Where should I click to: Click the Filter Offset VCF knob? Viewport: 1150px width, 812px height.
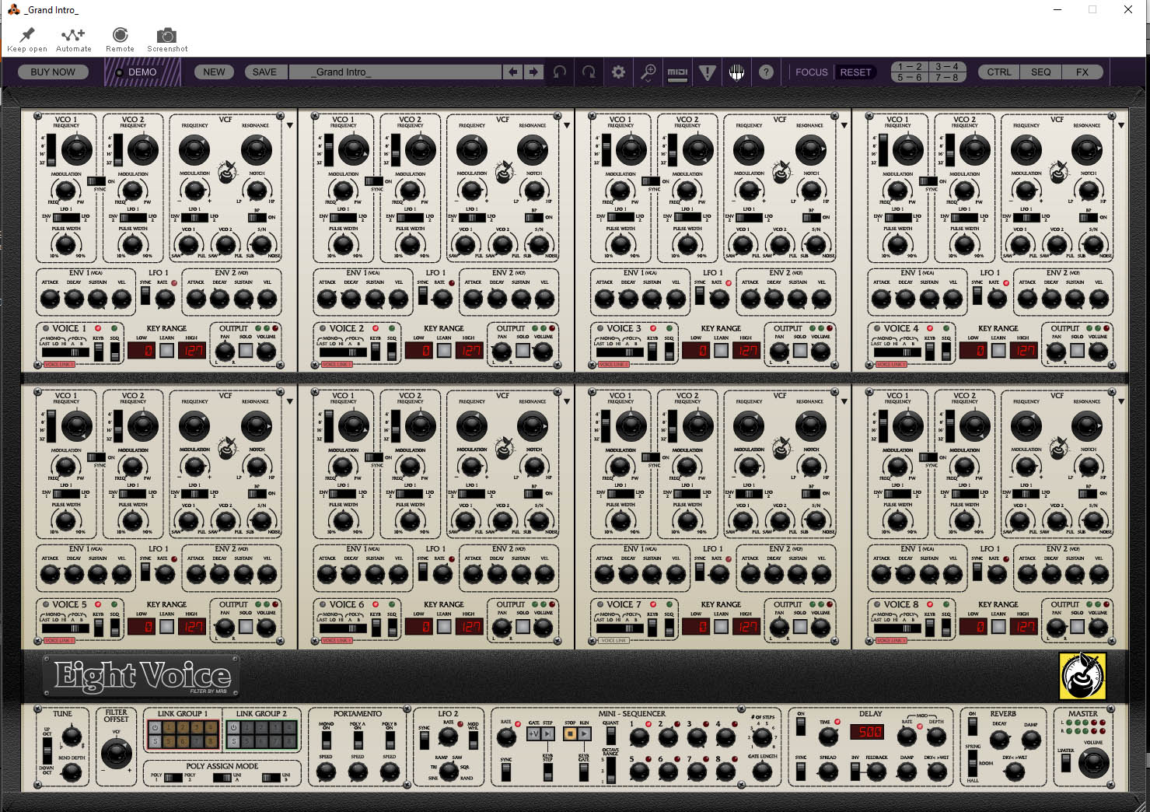pos(117,752)
